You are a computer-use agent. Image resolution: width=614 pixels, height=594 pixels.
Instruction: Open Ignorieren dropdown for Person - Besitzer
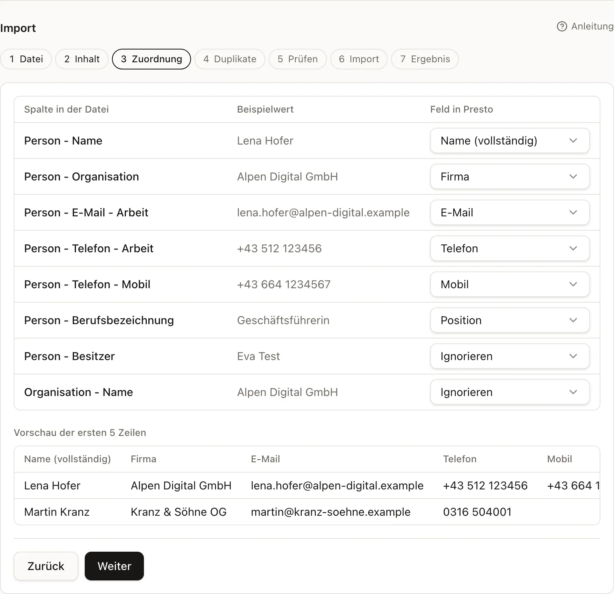tap(510, 356)
